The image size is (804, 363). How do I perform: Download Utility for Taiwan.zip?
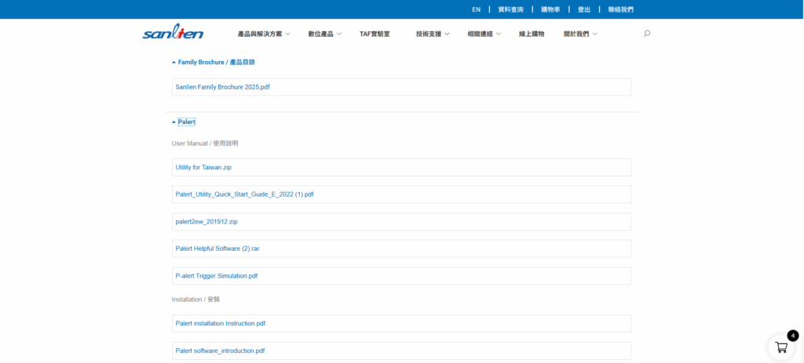click(x=203, y=167)
